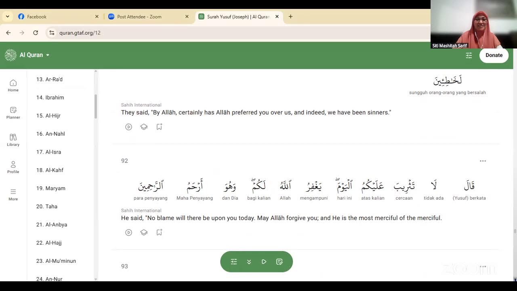Open the More sidebar menu
The image size is (517, 291).
coord(13,194)
